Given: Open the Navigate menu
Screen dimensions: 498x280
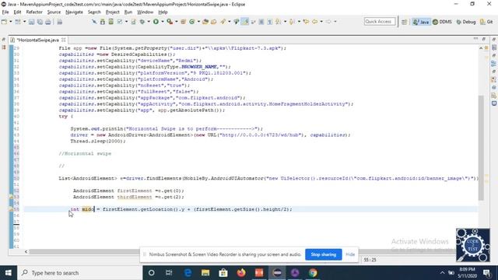Looking at the screenshot, I should pos(74,12).
